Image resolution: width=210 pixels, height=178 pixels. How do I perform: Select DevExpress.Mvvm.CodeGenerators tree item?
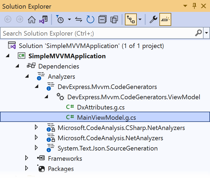[107, 87]
